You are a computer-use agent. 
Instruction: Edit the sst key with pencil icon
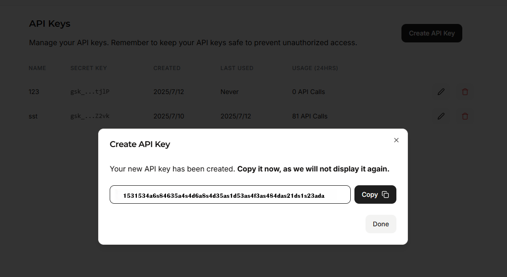[441, 116]
